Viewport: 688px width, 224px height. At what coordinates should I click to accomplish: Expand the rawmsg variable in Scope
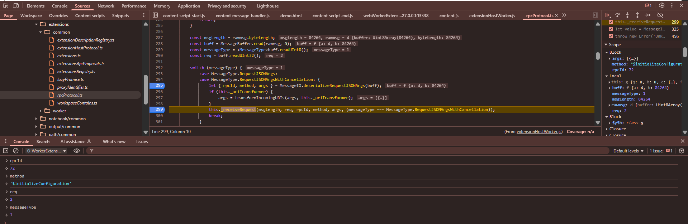point(609,105)
